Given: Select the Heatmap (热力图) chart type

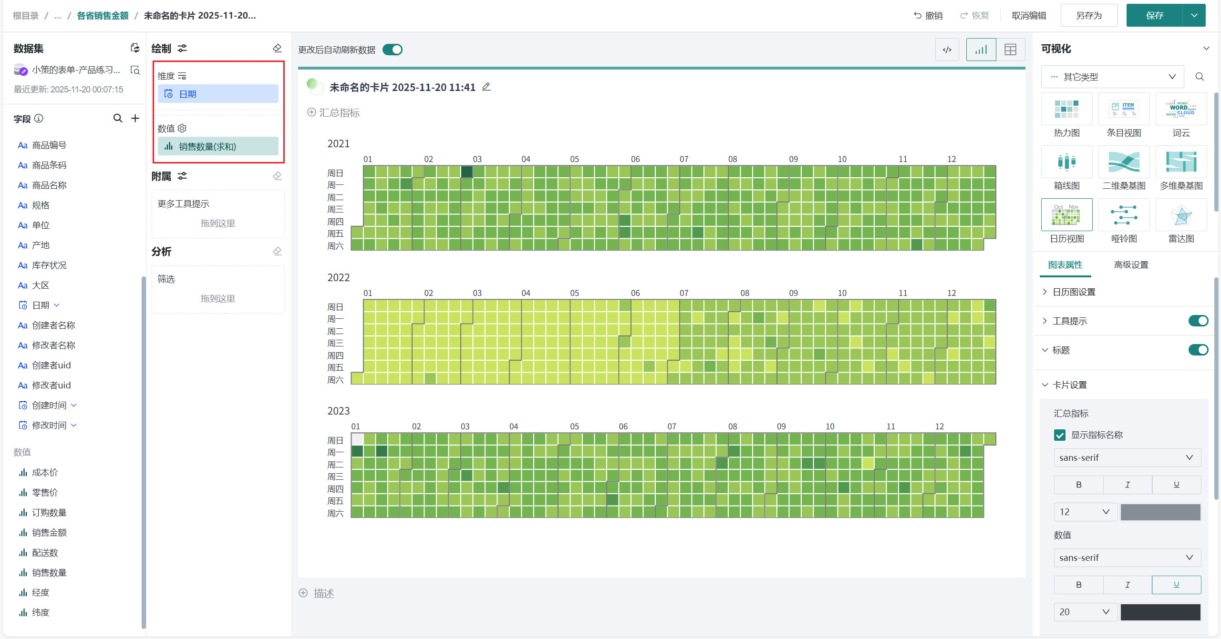Looking at the screenshot, I should coord(1066,110).
